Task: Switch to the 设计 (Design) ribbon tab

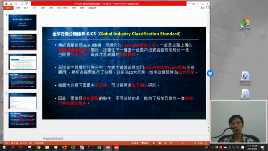Action: 34,8
